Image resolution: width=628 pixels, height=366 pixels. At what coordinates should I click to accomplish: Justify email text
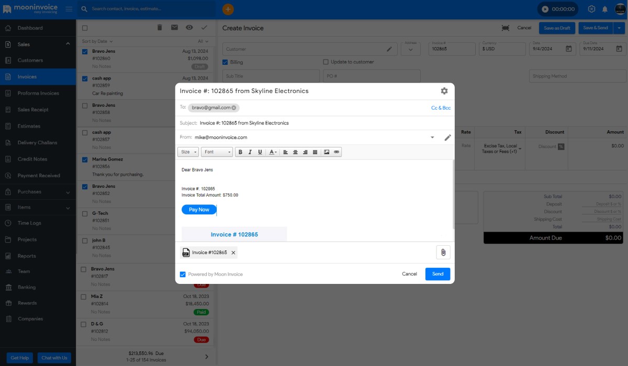(x=315, y=152)
